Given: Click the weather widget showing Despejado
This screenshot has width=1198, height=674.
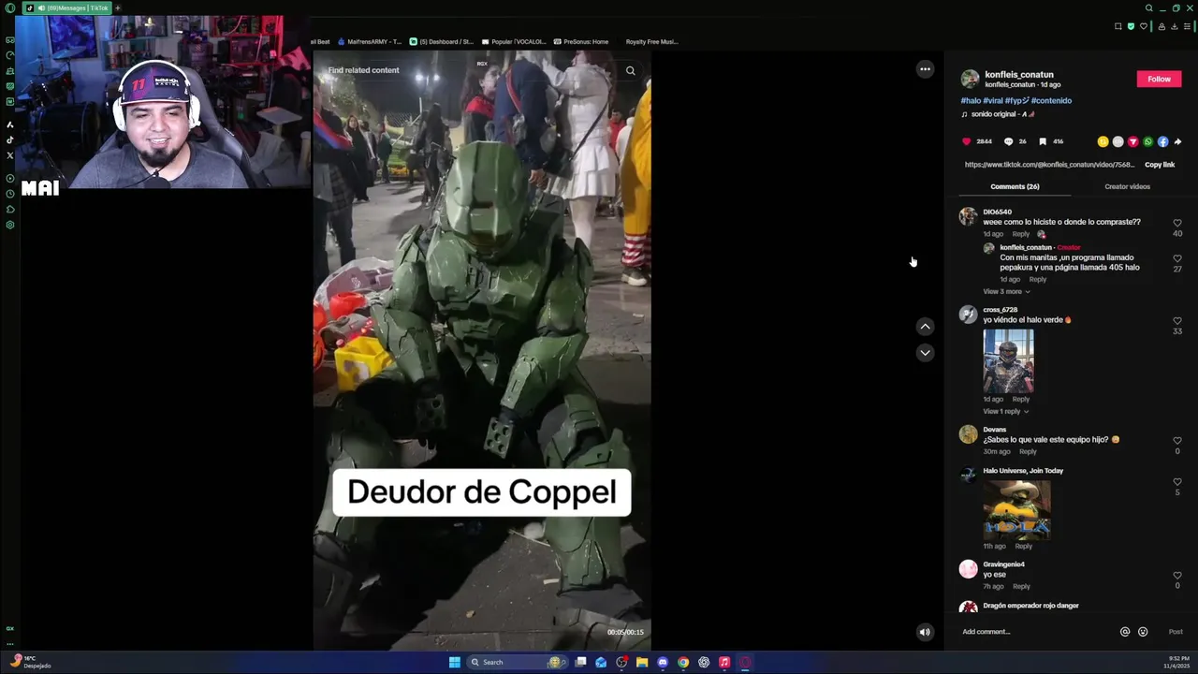Looking at the screenshot, I should coord(31,662).
